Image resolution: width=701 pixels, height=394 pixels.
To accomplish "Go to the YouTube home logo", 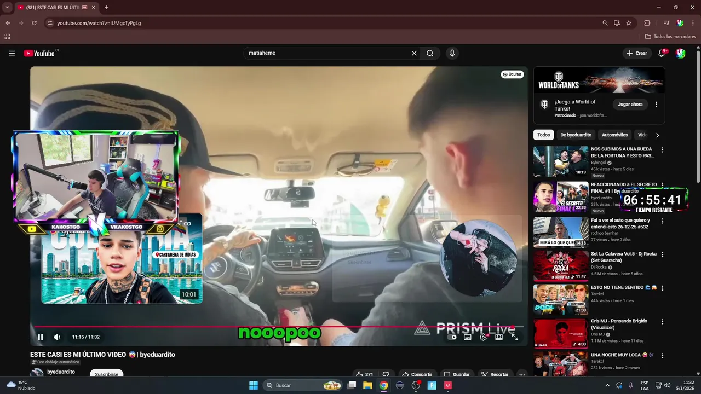I will 39,53.
